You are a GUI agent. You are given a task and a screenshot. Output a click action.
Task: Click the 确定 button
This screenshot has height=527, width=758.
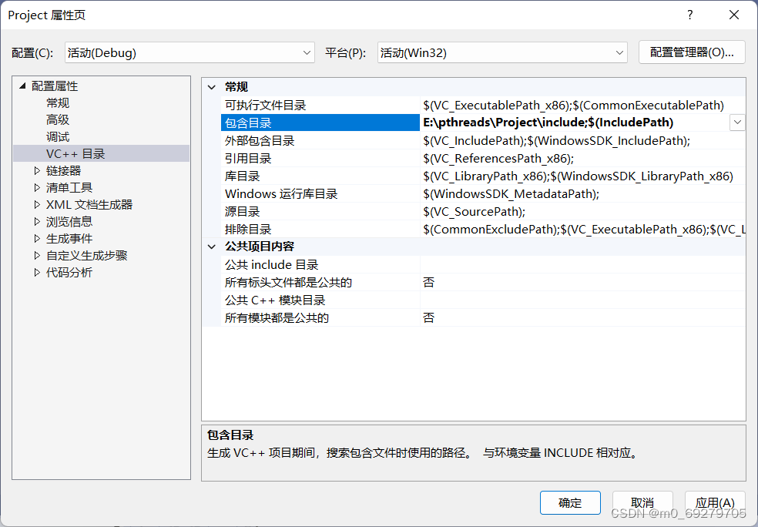tap(570, 502)
